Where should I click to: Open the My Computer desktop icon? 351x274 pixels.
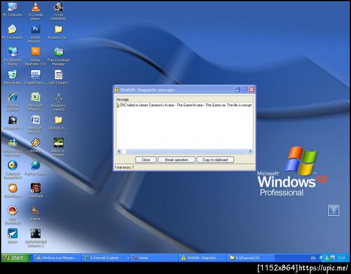click(x=12, y=9)
